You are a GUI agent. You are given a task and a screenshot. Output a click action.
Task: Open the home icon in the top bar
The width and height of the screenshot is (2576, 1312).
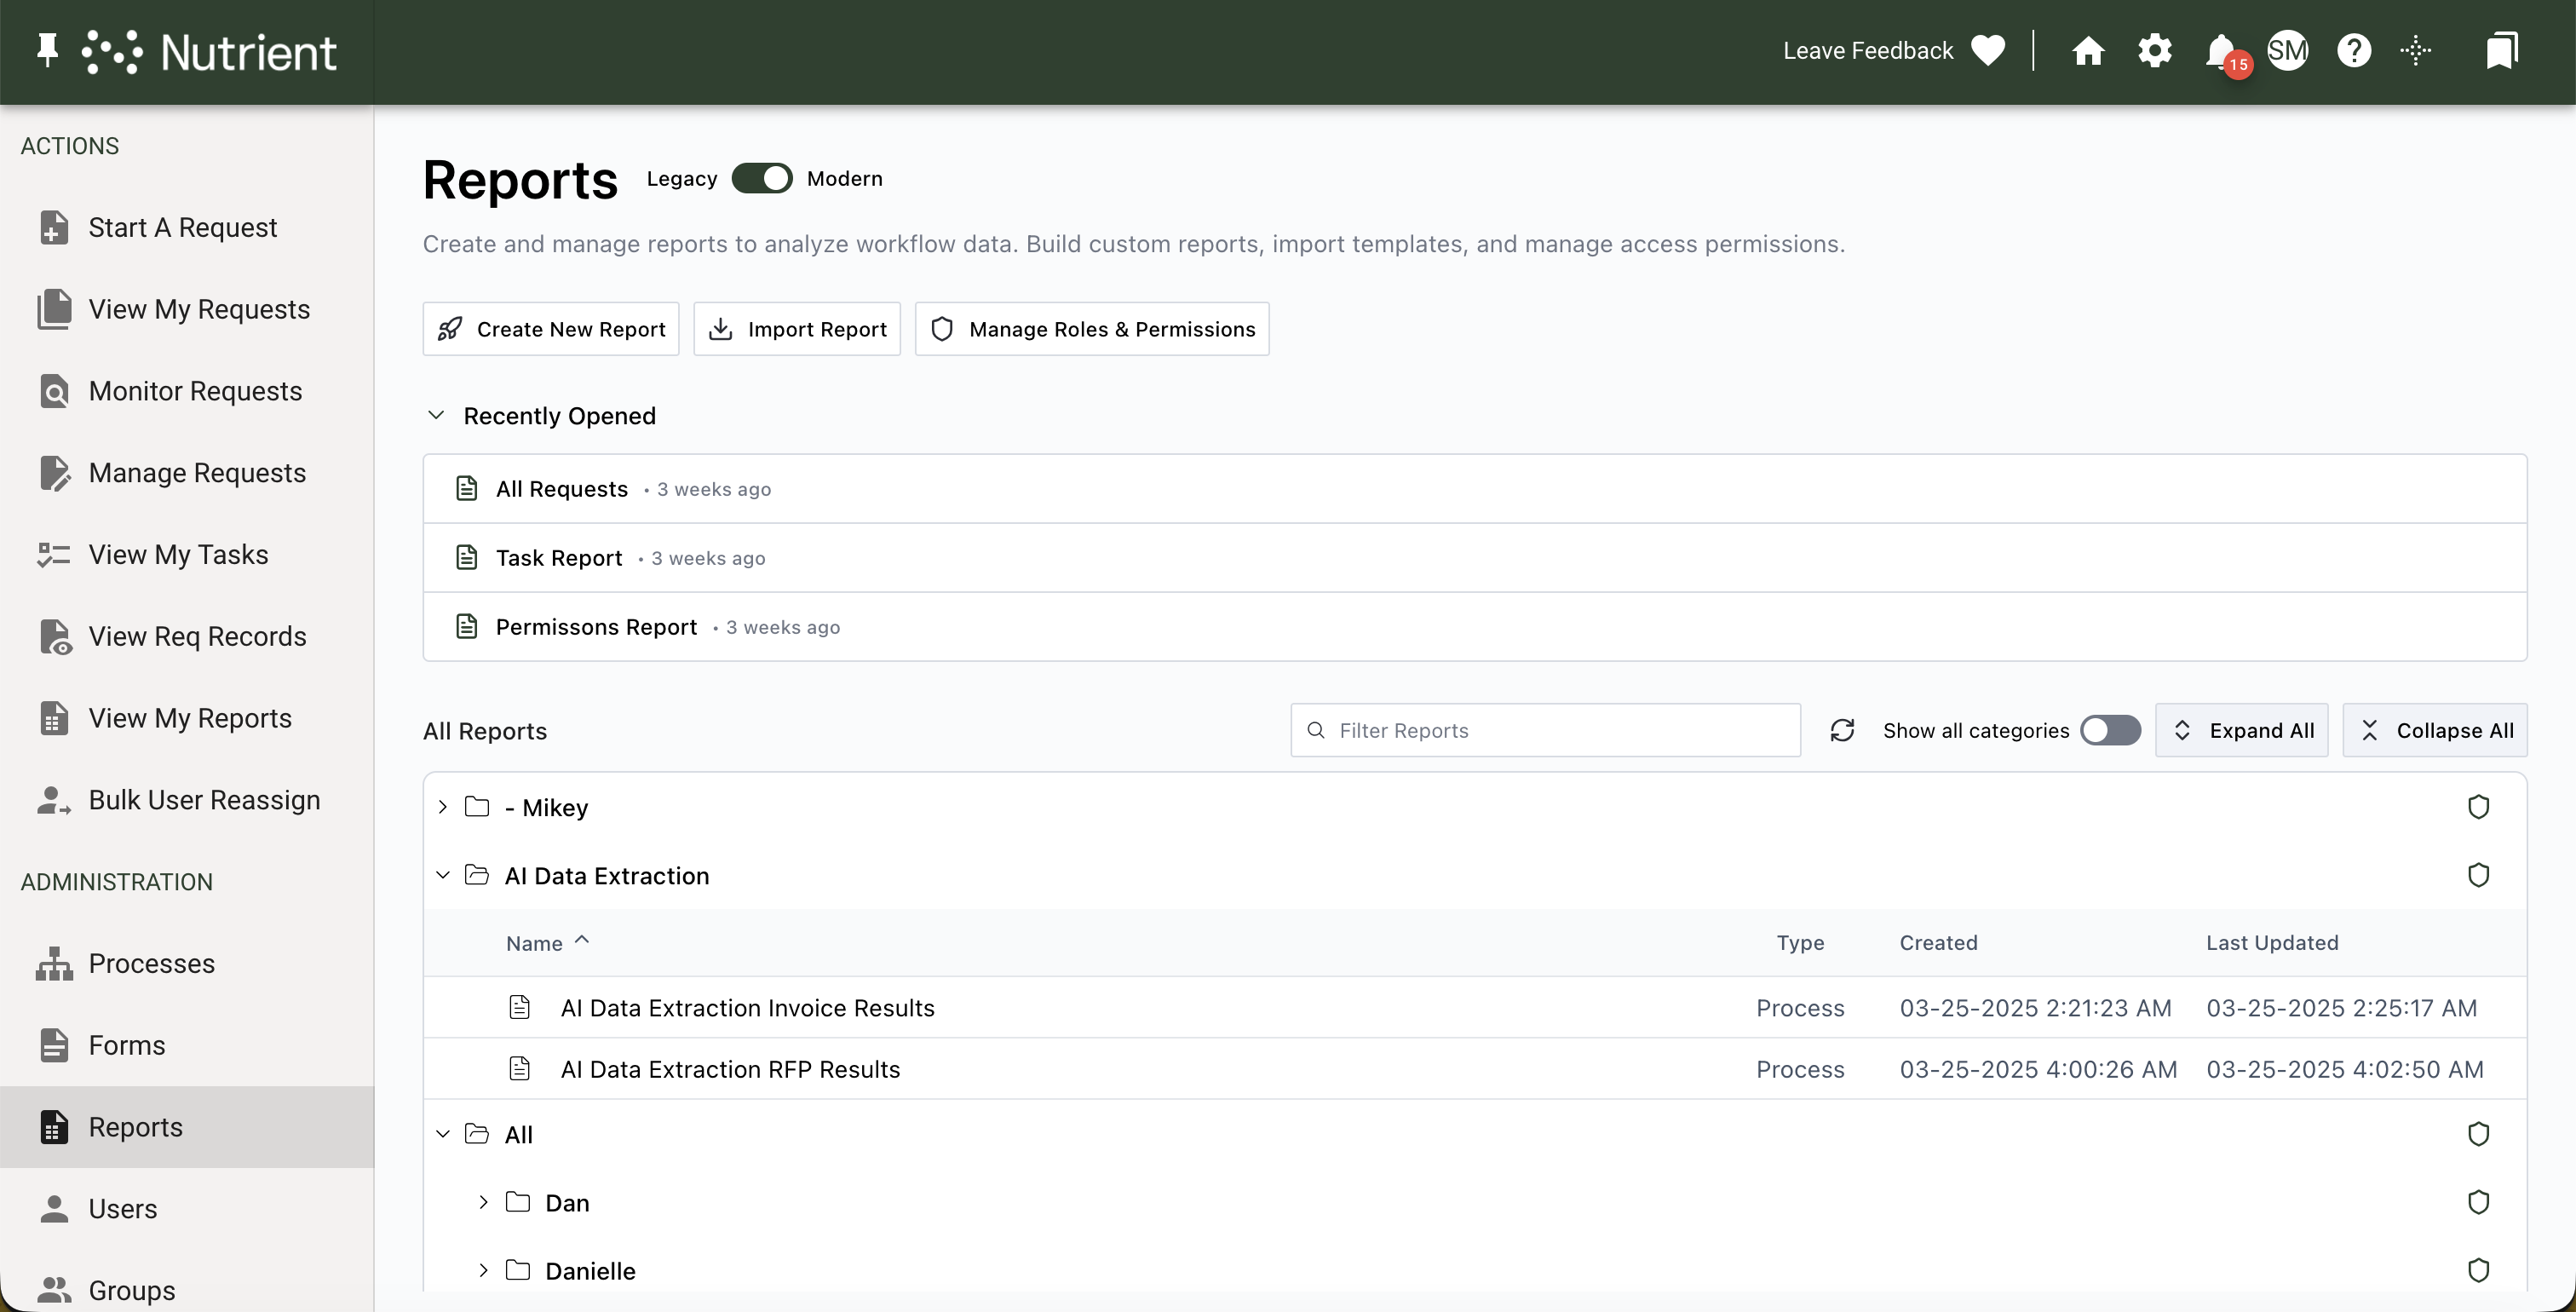2089,51
